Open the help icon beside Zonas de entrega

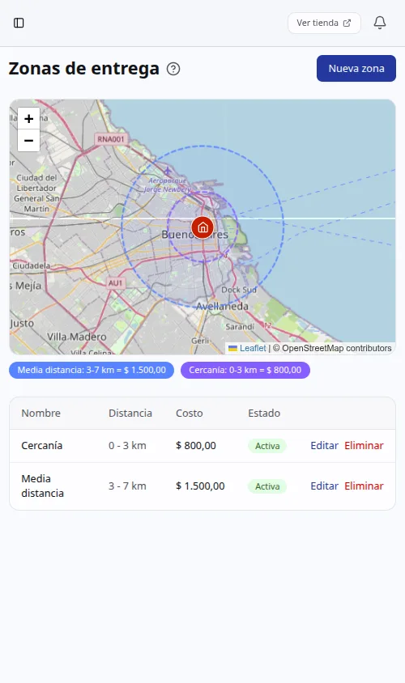click(173, 69)
